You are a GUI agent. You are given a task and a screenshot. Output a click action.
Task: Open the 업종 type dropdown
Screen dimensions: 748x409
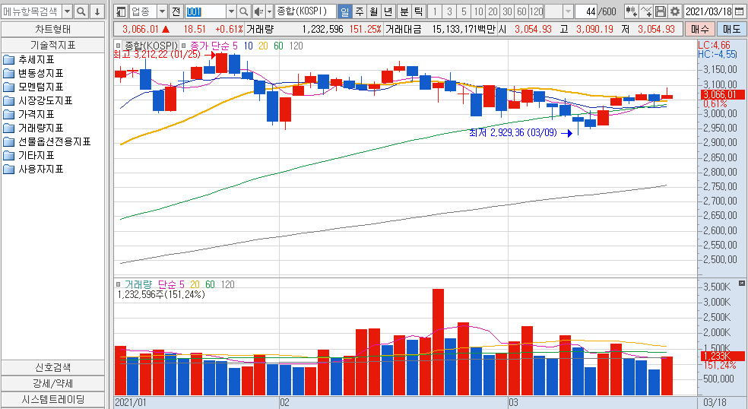click(162, 11)
